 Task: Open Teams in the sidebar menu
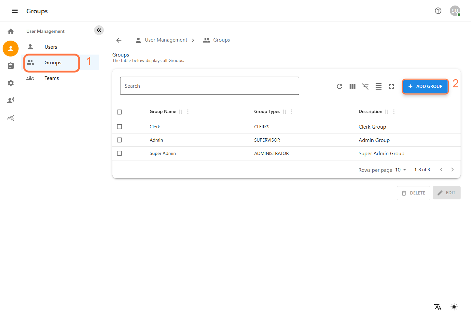click(x=52, y=78)
